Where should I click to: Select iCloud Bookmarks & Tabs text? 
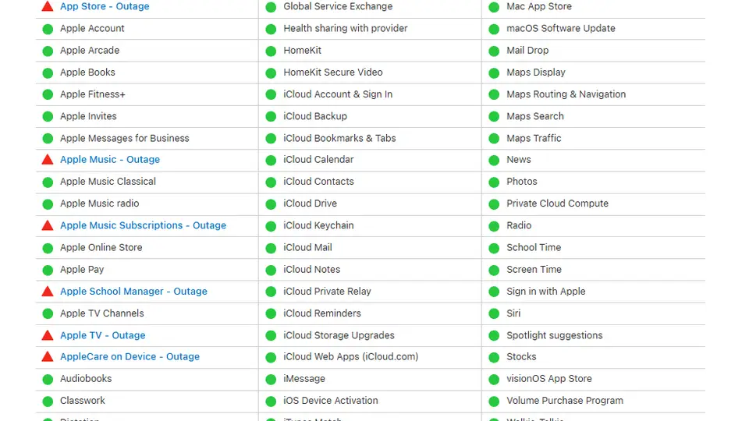pyautogui.click(x=339, y=138)
